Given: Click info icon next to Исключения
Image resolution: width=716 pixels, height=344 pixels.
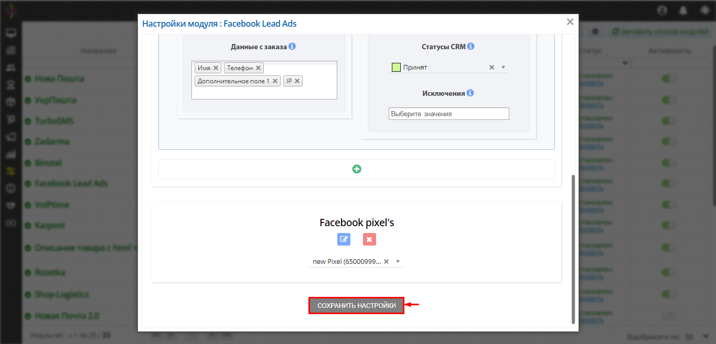Looking at the screenshot, I should 470,93.
